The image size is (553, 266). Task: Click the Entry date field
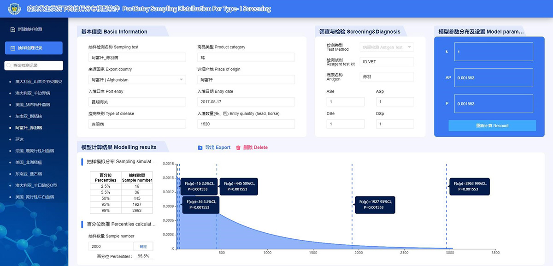click(246, 102)
